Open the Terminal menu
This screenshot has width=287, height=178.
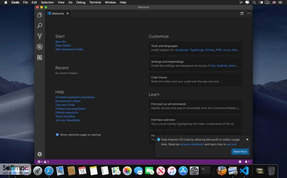tap(95, 2)
